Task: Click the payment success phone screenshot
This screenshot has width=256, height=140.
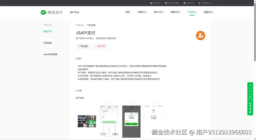Action: tap(154, 120)
